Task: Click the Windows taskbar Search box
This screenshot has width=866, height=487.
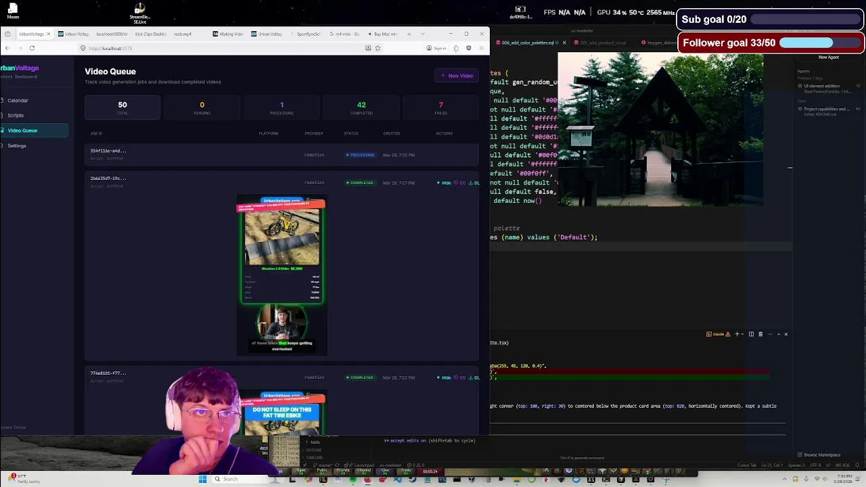Action: 240,479
